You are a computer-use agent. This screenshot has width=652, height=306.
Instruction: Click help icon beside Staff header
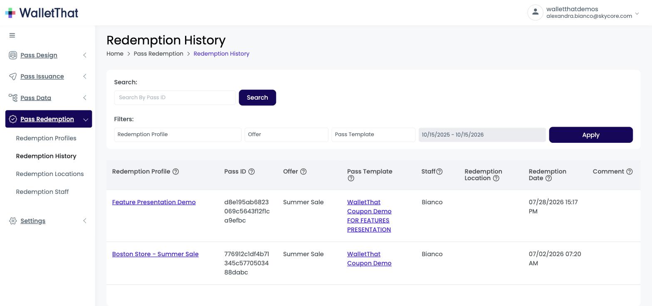click(x=440, y=171)
